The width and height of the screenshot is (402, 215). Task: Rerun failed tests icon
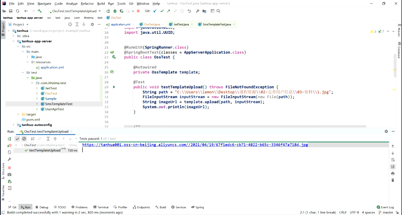pos(9,146)
